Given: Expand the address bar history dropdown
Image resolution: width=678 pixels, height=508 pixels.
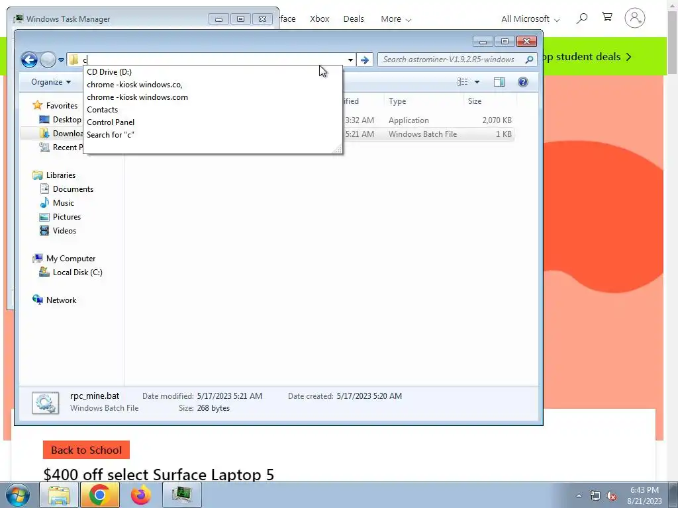Looking at the screenshot, I should point(350,60).
